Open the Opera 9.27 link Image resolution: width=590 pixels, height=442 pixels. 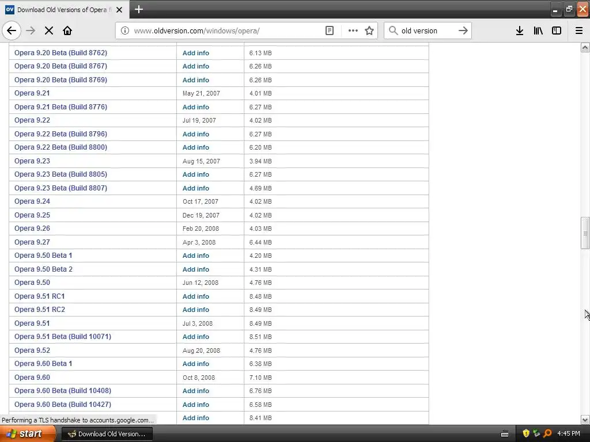(x=32, y=242)
